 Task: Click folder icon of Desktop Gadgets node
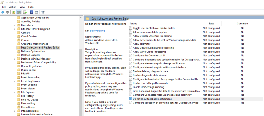18,55
